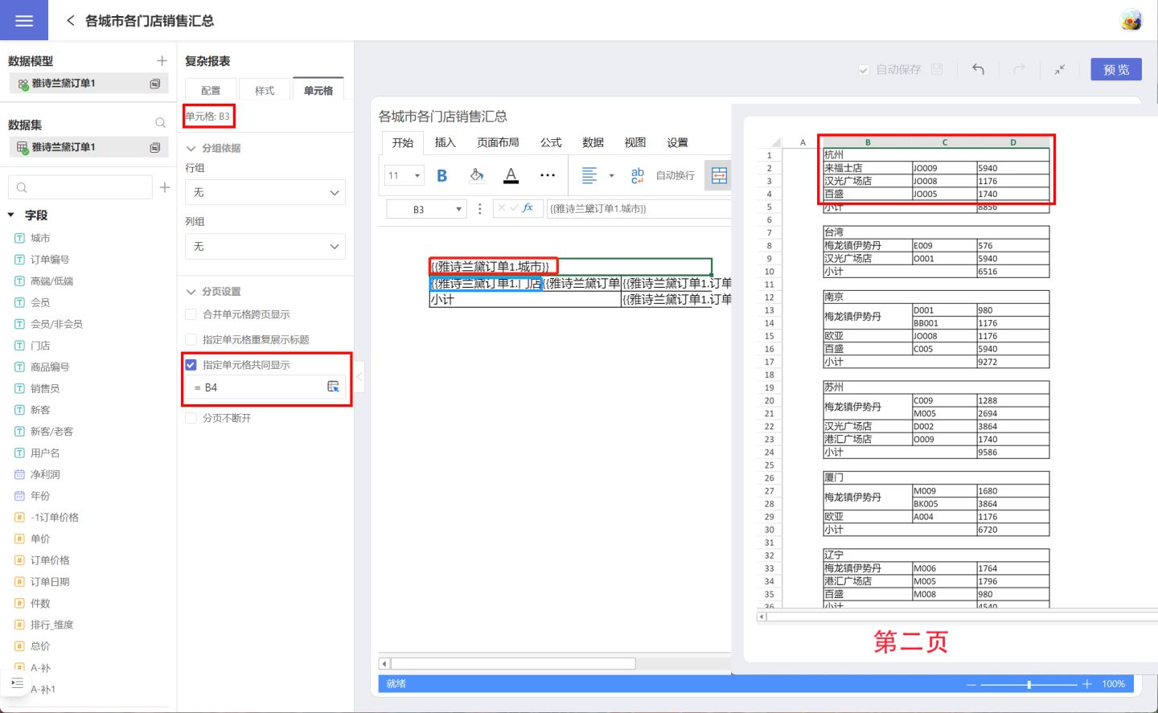Open the 页面布局 ribbon tab
This screenshot has width=1158, height=713.
click(498, 142)
